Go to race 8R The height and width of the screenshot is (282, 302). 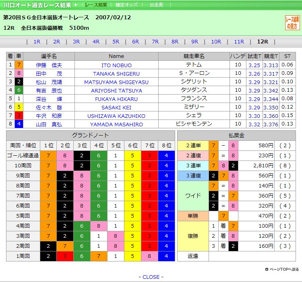175,42
